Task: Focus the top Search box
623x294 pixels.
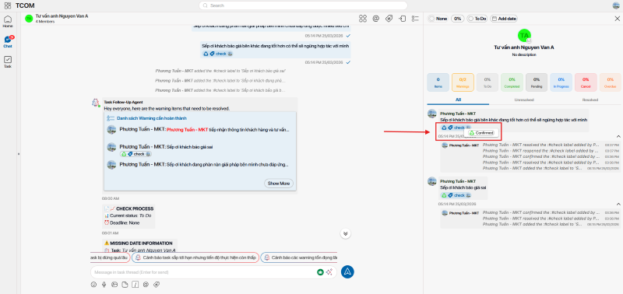Action: click(303, 5)
